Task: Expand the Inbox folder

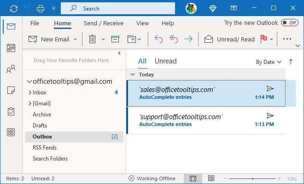Action: (x=30, y=92)
